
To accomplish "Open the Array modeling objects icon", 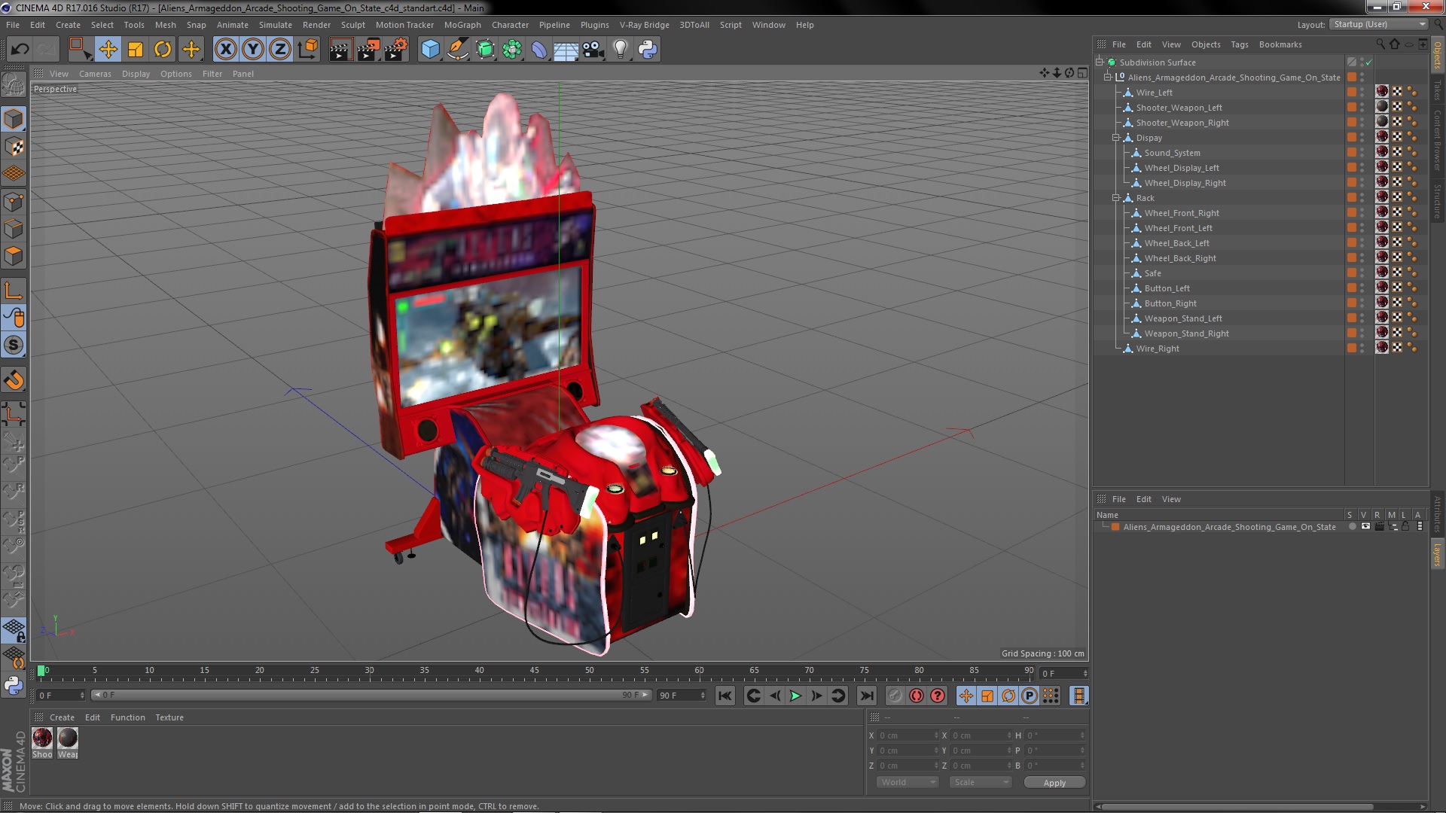I will [512, 50].
